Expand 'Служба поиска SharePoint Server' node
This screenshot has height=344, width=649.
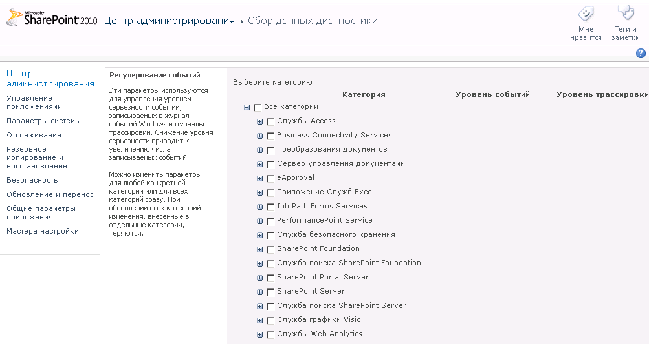click(x=260, y=307)
